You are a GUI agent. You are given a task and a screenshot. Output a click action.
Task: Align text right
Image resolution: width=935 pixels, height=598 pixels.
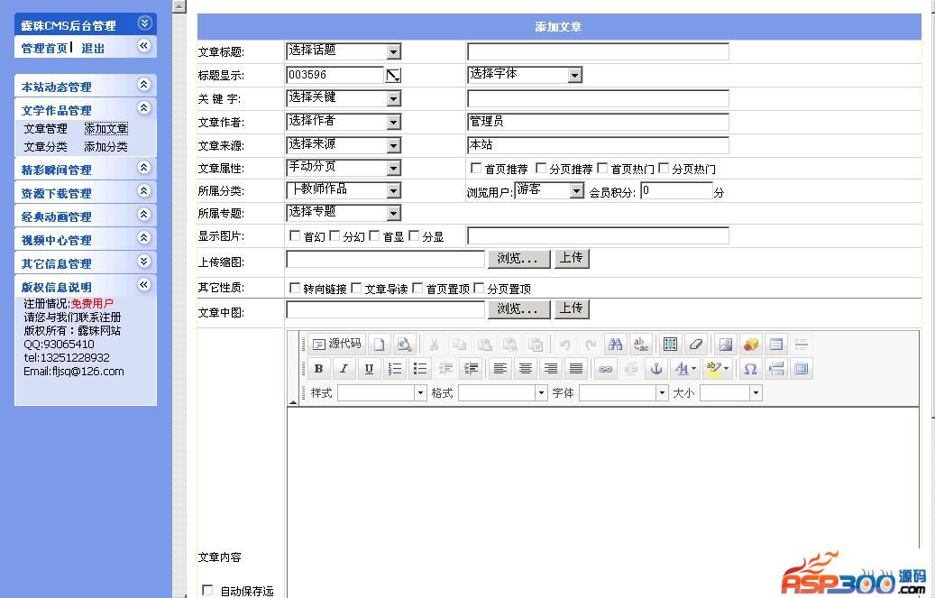point(550,369)
